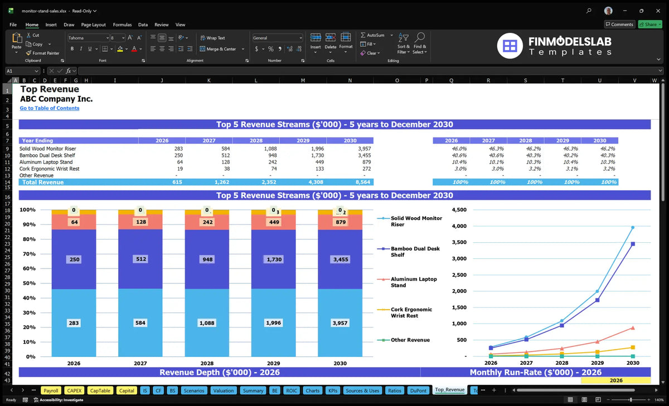Viewport: 669px width, 406px height.
Task: Click Increase Indent icon
Action: [x=190, y=49]
